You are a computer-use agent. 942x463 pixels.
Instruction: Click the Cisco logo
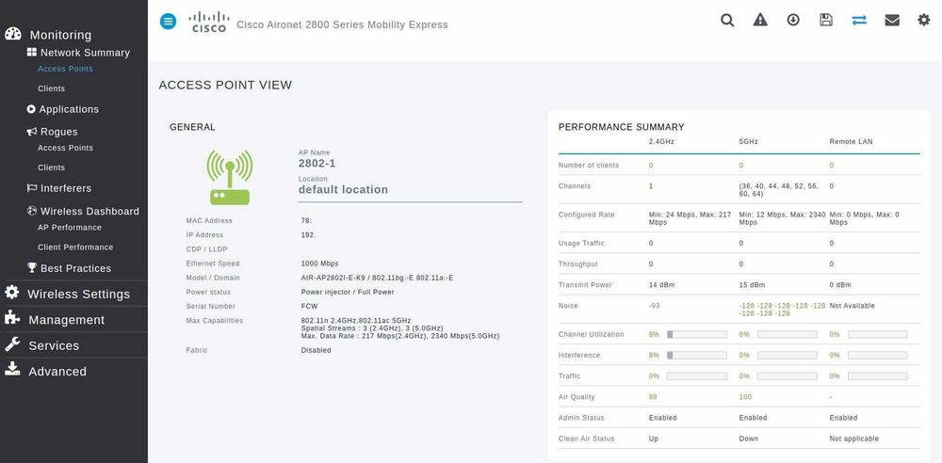tap(208, 23)
